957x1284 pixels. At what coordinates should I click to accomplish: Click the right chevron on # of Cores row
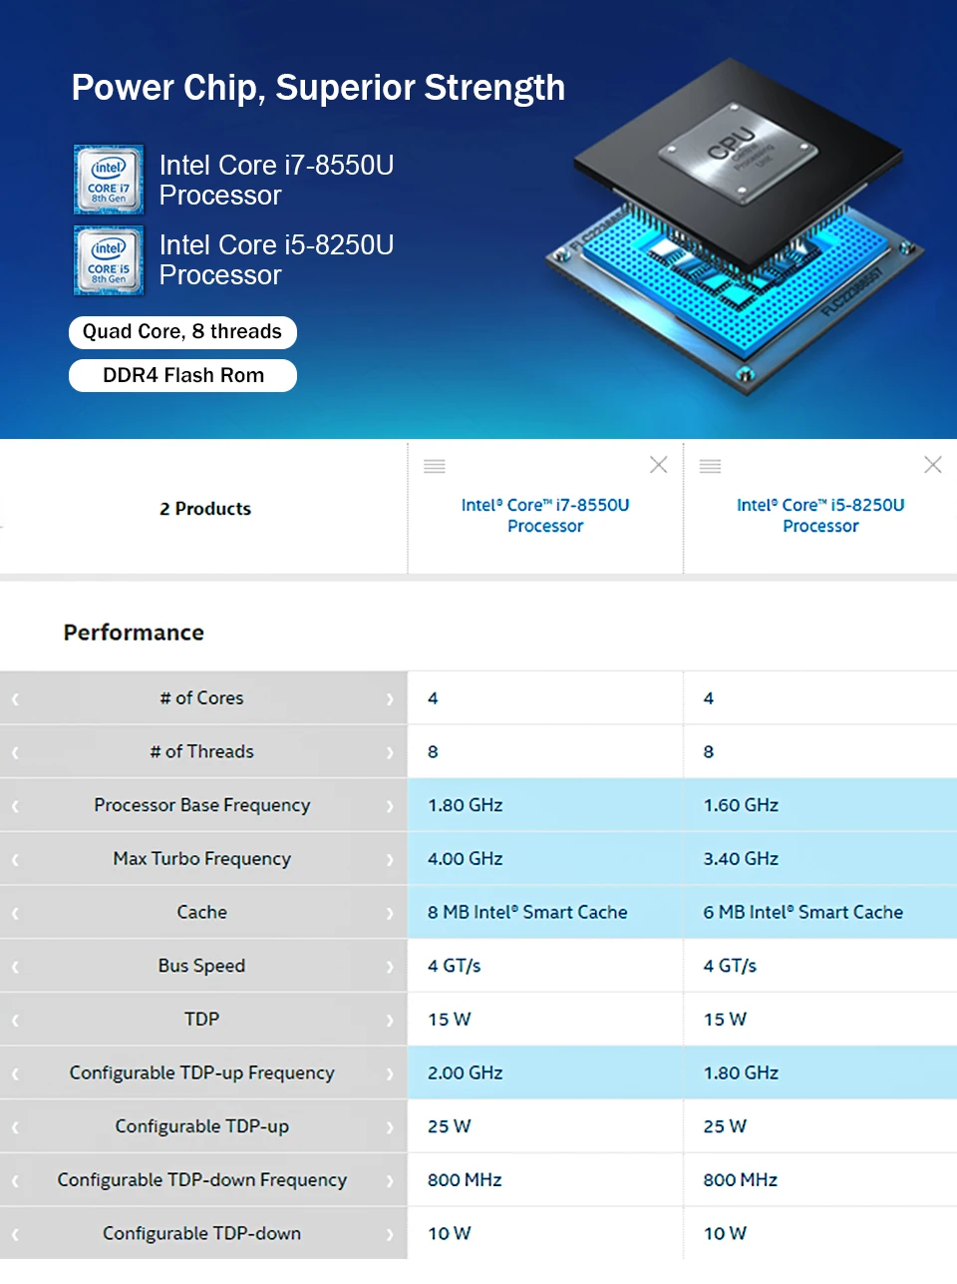point(390,699)
